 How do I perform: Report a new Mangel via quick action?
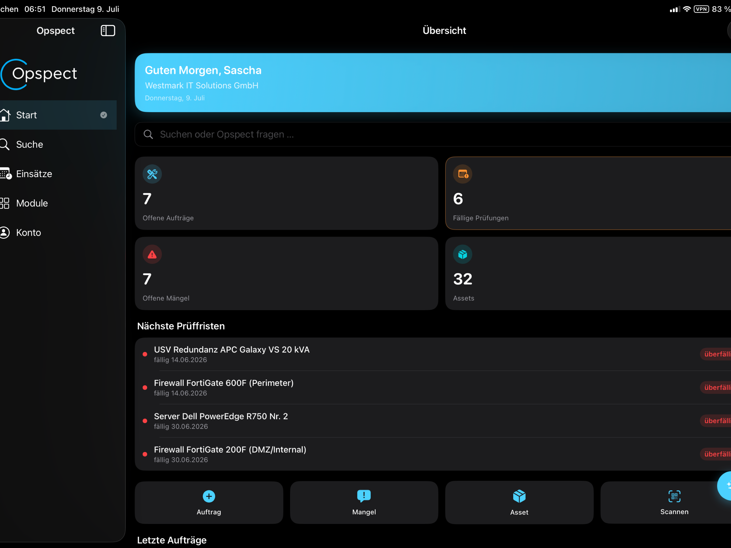(x=364, y=503)
